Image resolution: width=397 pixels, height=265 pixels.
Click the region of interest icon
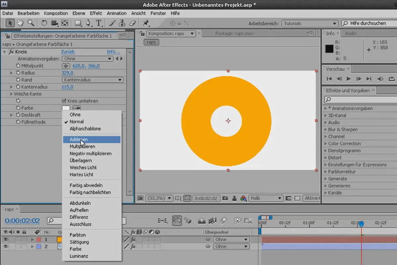288,198
